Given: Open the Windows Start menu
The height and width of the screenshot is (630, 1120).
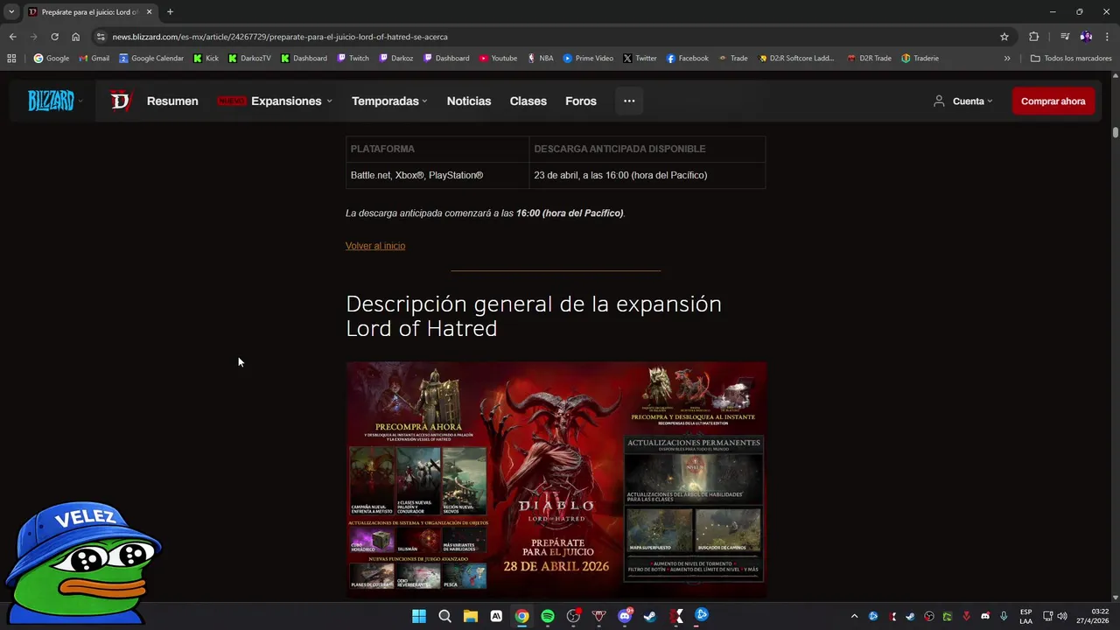Looking at the screenshot, I should [419, 616].
